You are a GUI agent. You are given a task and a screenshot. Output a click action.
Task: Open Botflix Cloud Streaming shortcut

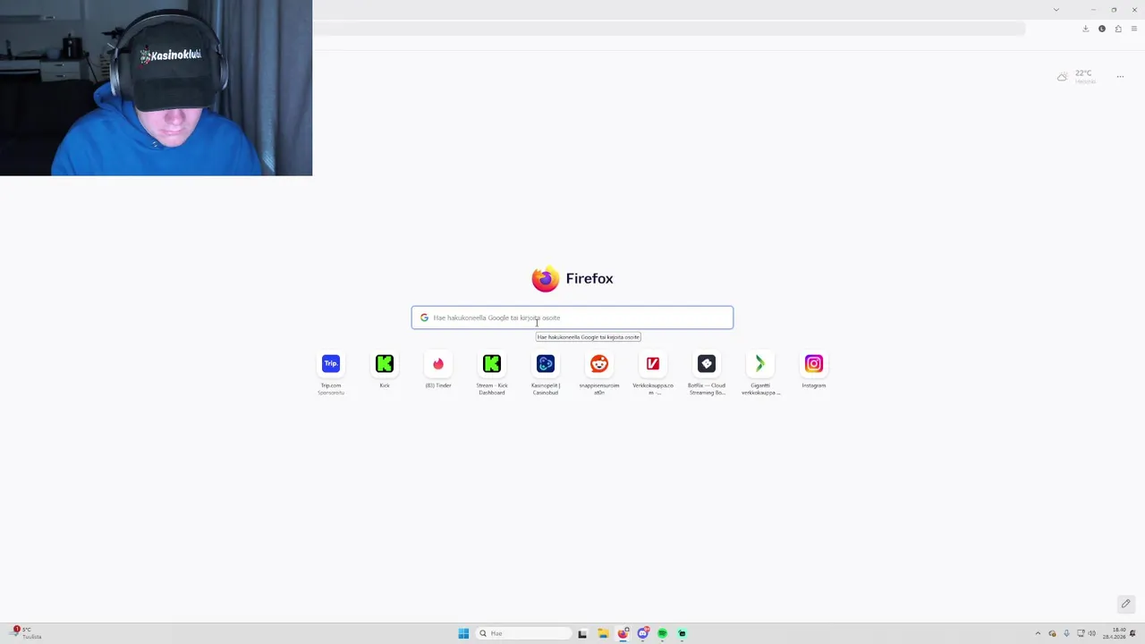(x=707, y=364)
